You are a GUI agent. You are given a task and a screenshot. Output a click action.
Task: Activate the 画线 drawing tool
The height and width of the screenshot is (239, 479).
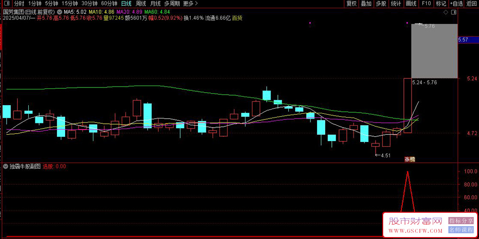click(411, 4)
